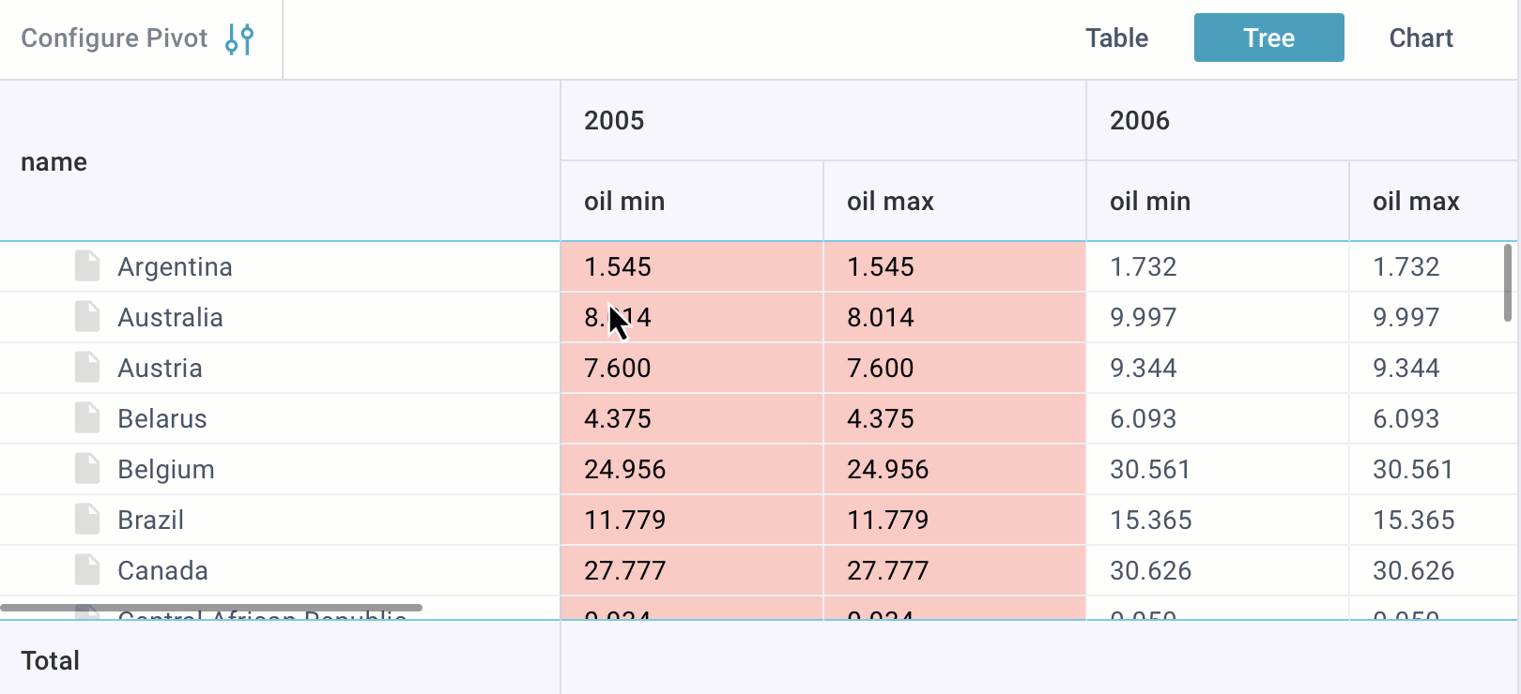Click the file icon beside Argentina
Viewport: 1521px width, 694px height.
87,266
